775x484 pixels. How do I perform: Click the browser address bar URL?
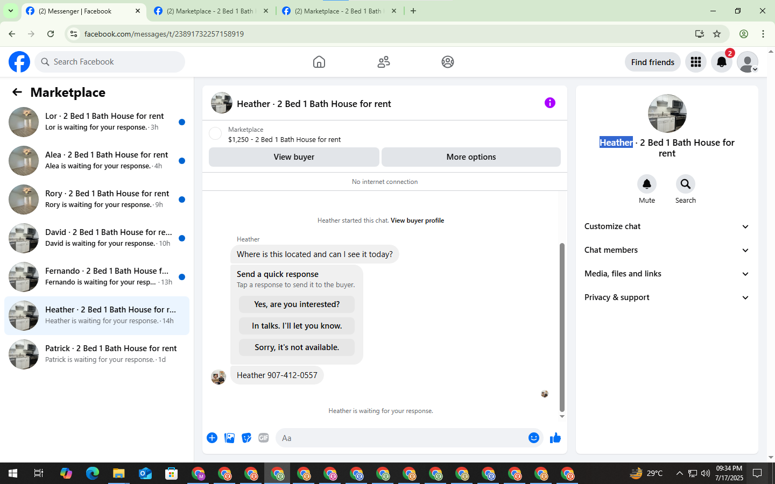pos(164,34)
